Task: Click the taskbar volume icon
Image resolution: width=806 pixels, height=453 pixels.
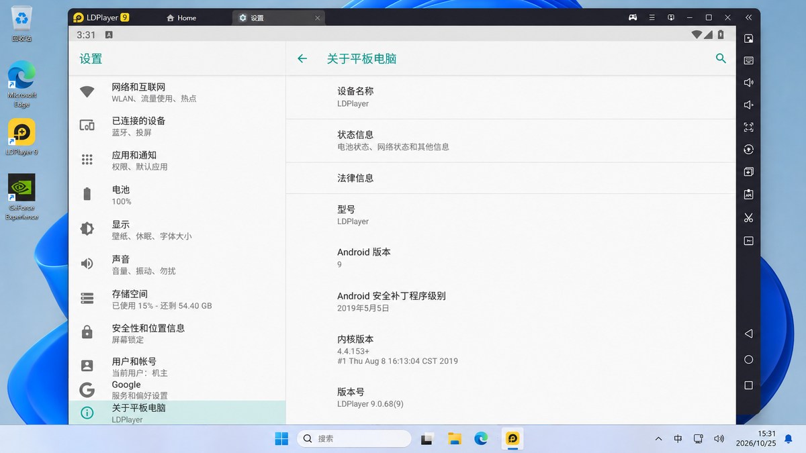Action: 719,439
